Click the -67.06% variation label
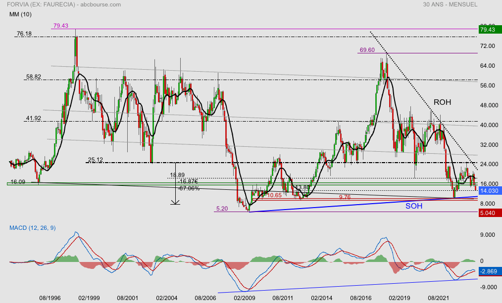The height and width of the screenshot is (303, 502). [x=189, y=188]
